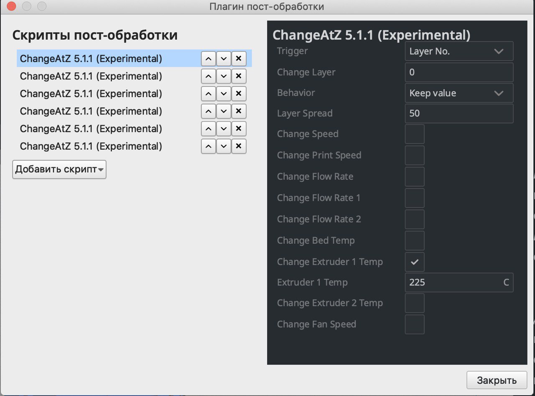Move the last ChangeAtZ script down
This screenshot has height=396, width=535.
click(x=224, y=146)
